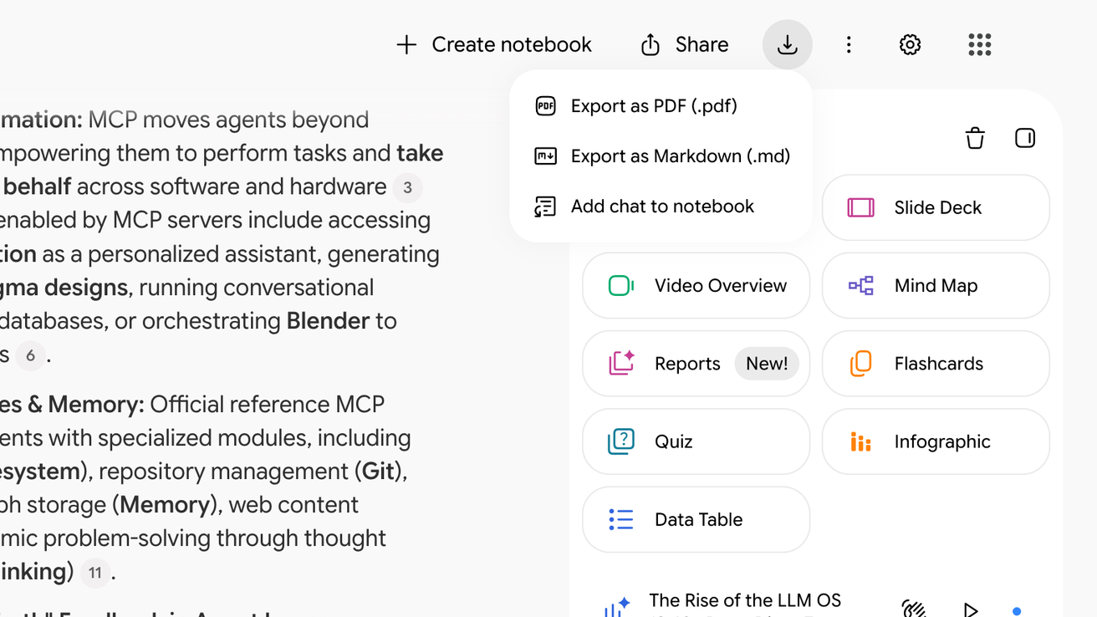Click the Video Overview camera icon
Screen dimensions: 1097x617
click(x=620, y=286)
